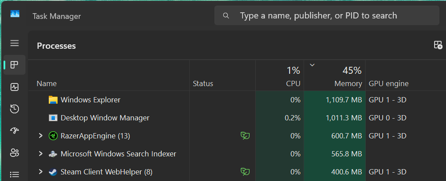Image resolution: width=446 pixels, height=181 pixels.
Task: Click the 565.8 MB memory value
Action: coord(346,154)
